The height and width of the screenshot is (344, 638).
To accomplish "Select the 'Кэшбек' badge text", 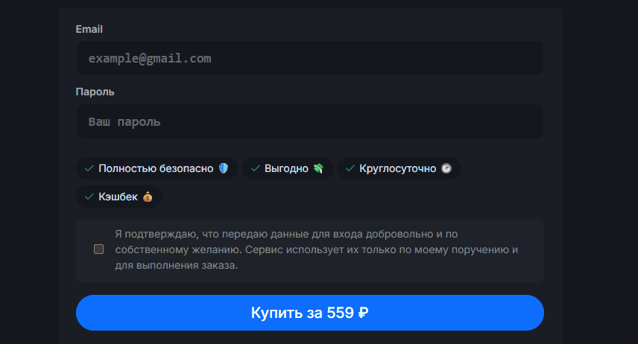I will 119,197.
